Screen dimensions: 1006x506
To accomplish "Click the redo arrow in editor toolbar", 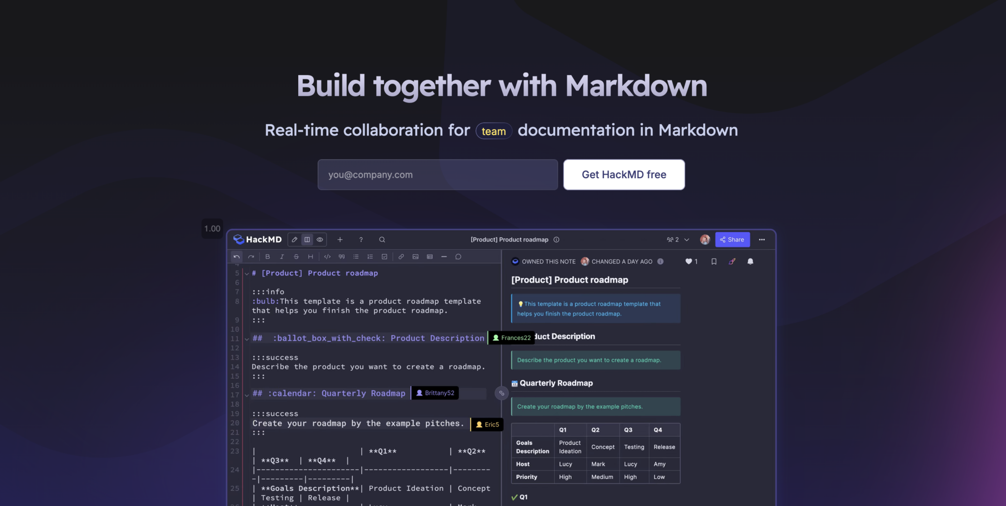I will click(251, 257).
